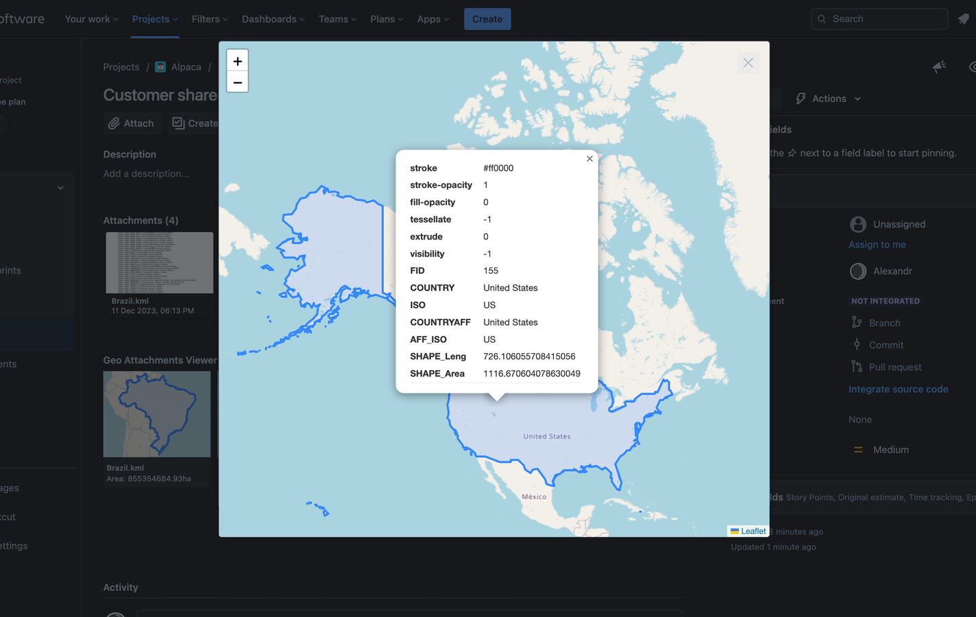Open the Apps dropdown
This screenshot has height=617, width=976.
pos(433,19)
